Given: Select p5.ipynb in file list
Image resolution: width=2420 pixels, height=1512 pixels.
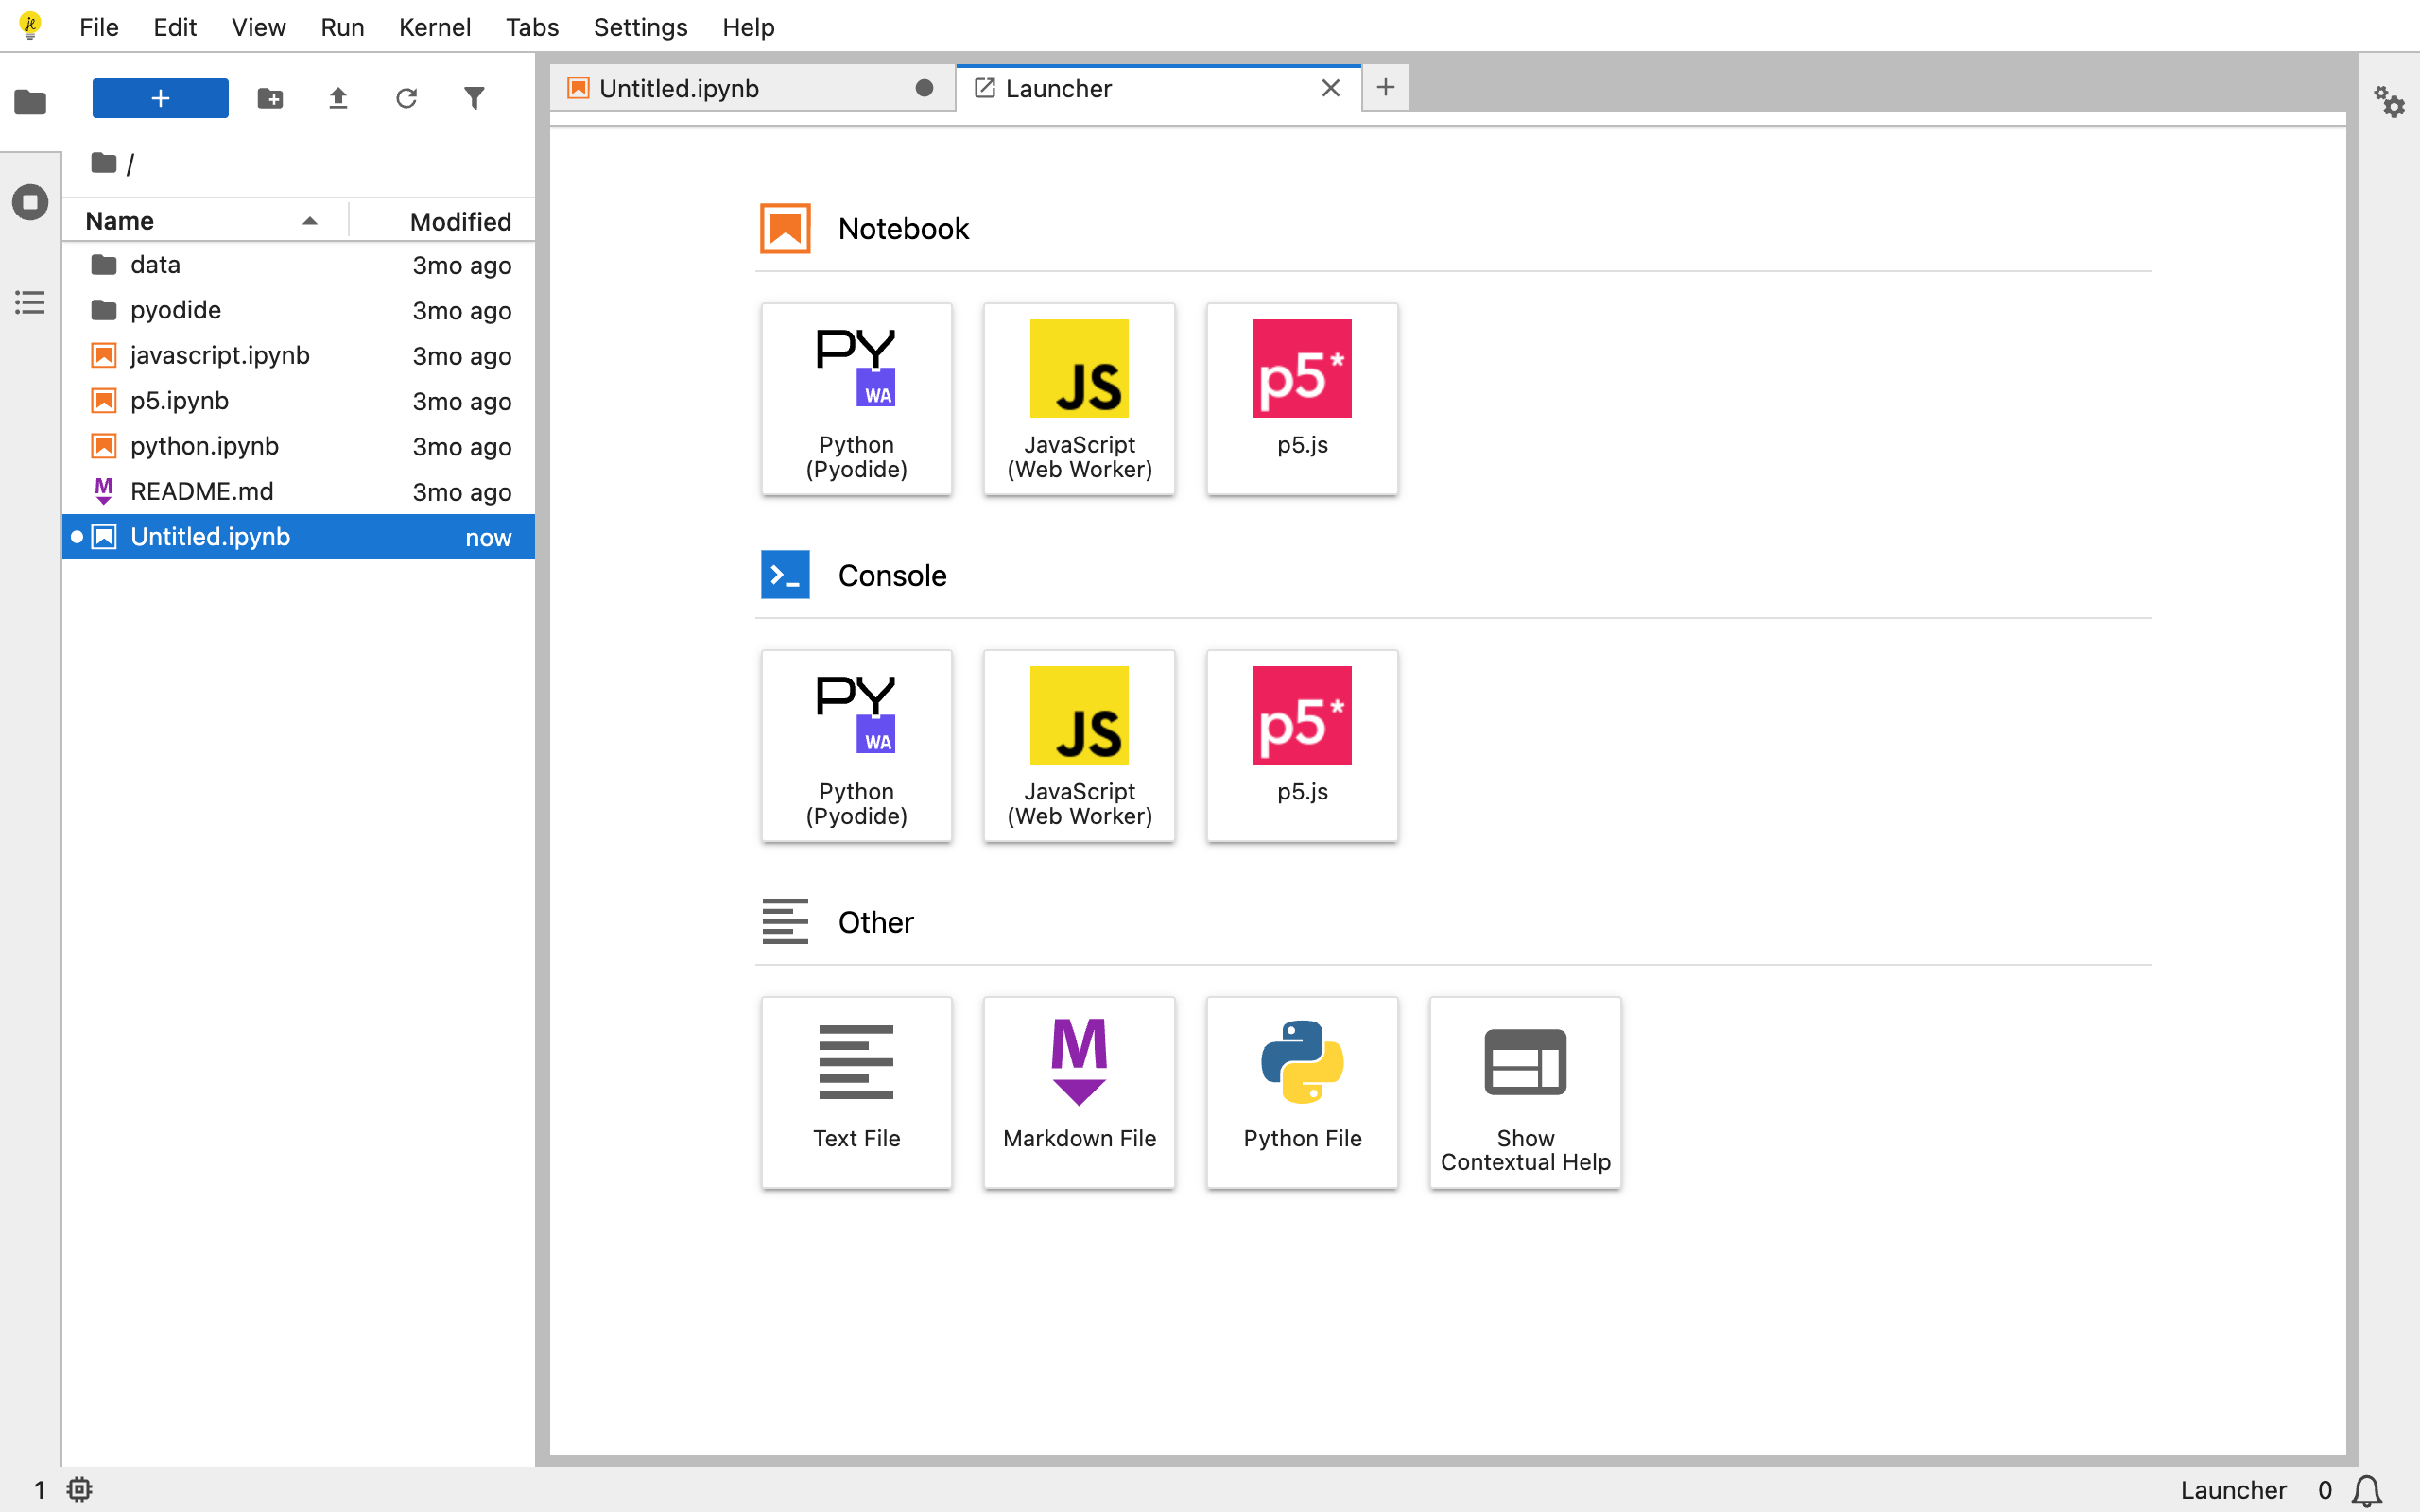Looking at the screenshot, I should point(298,401).
